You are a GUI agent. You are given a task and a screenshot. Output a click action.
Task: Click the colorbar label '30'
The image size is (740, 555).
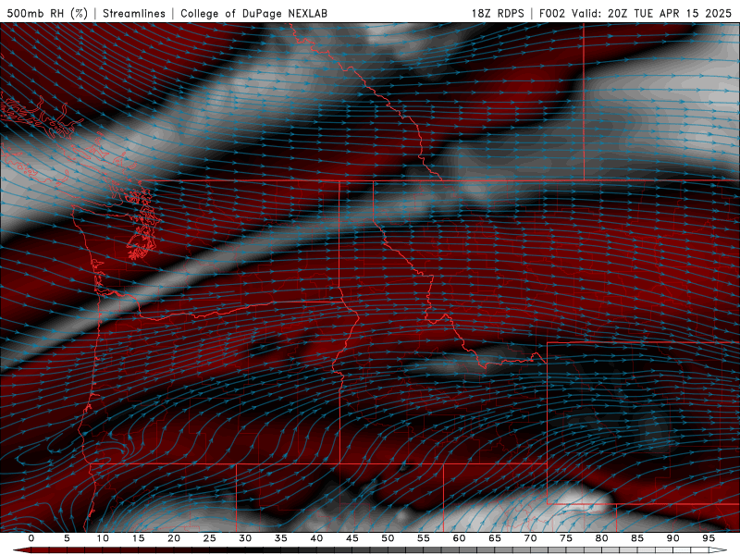click(x=245, y=538)
